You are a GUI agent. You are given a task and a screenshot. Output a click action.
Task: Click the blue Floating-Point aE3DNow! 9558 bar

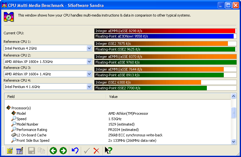point(165,36)
